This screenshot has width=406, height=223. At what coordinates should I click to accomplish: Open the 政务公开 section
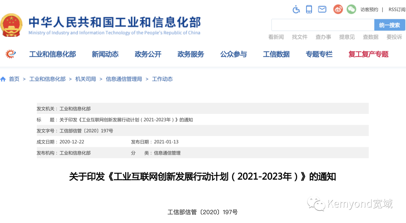point(148,54)
